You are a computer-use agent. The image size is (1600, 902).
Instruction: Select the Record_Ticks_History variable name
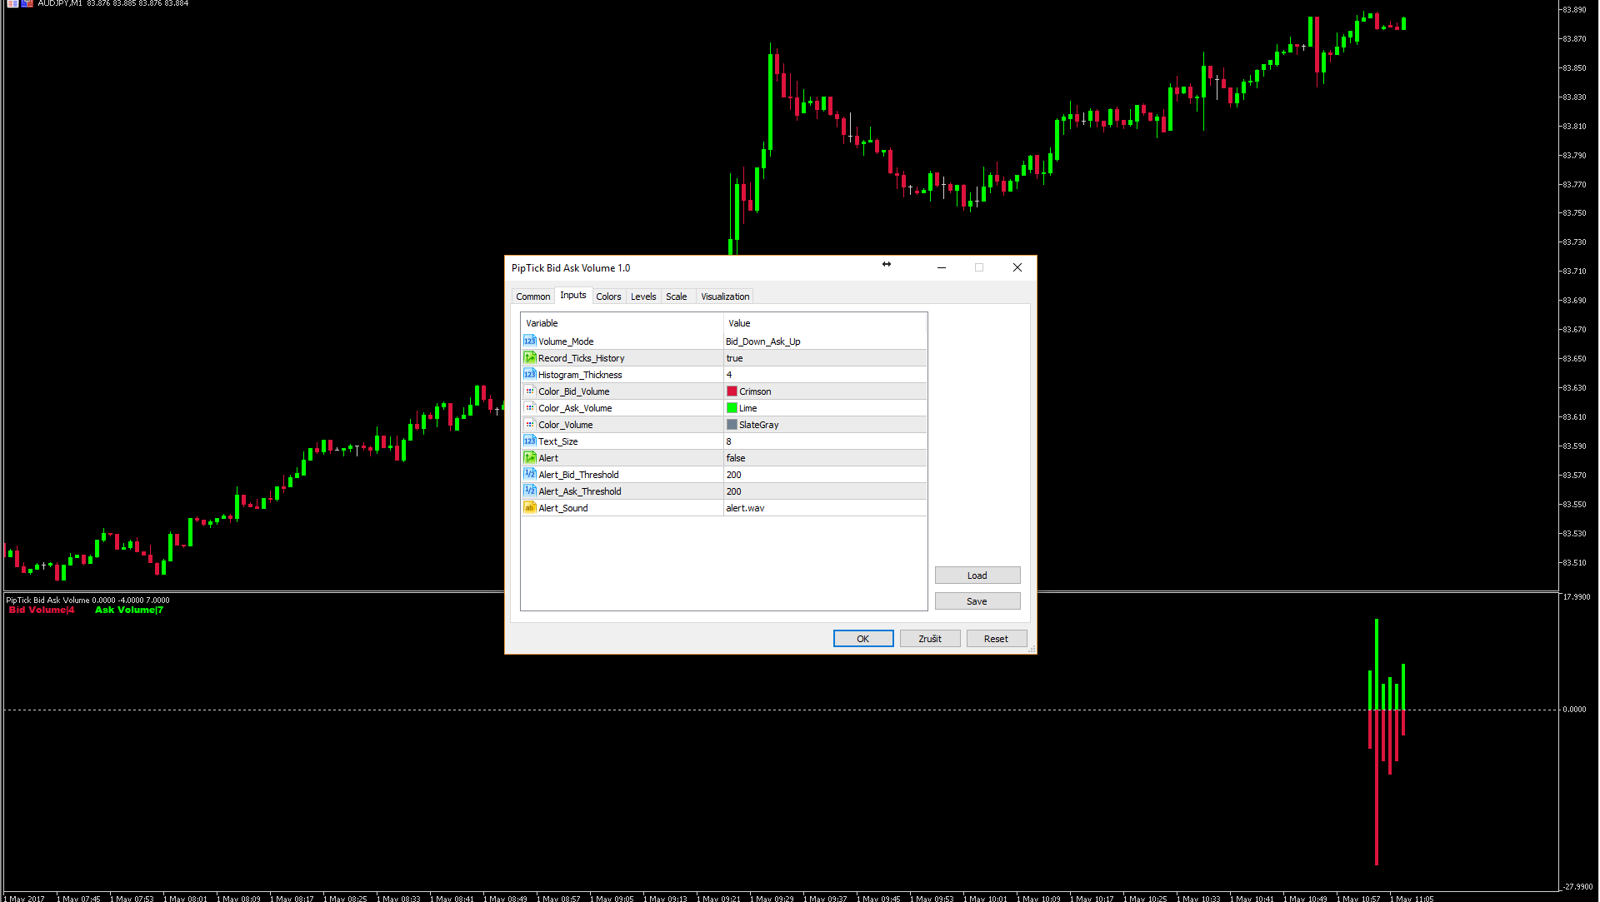581,358
